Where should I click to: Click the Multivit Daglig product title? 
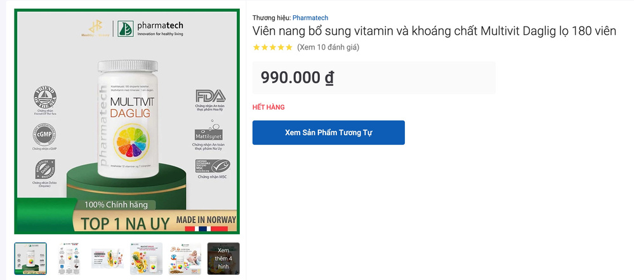point(434,30)
